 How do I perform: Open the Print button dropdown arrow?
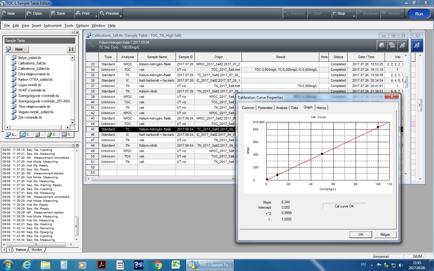click(96, 16)
